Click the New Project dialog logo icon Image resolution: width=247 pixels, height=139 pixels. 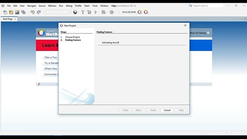click(x=61, y=25)
